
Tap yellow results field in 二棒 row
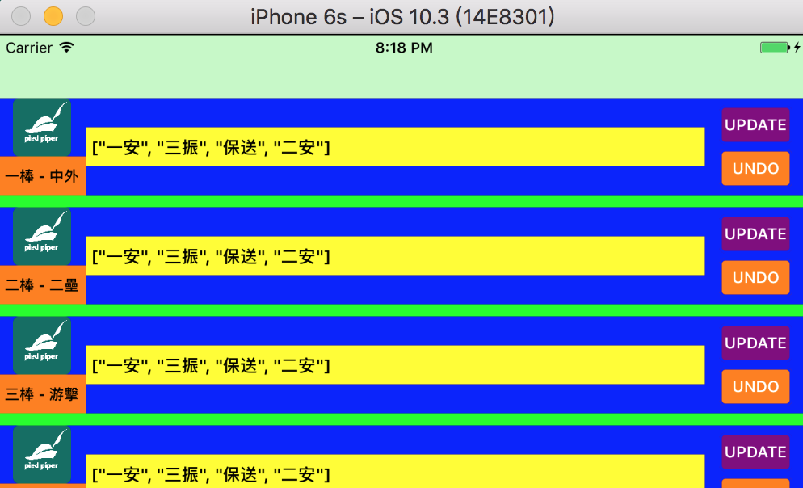(394, 256)
